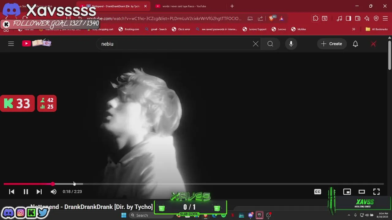Show hidden system tray icons
392x220 pixels.
click(x=349, y=215)
